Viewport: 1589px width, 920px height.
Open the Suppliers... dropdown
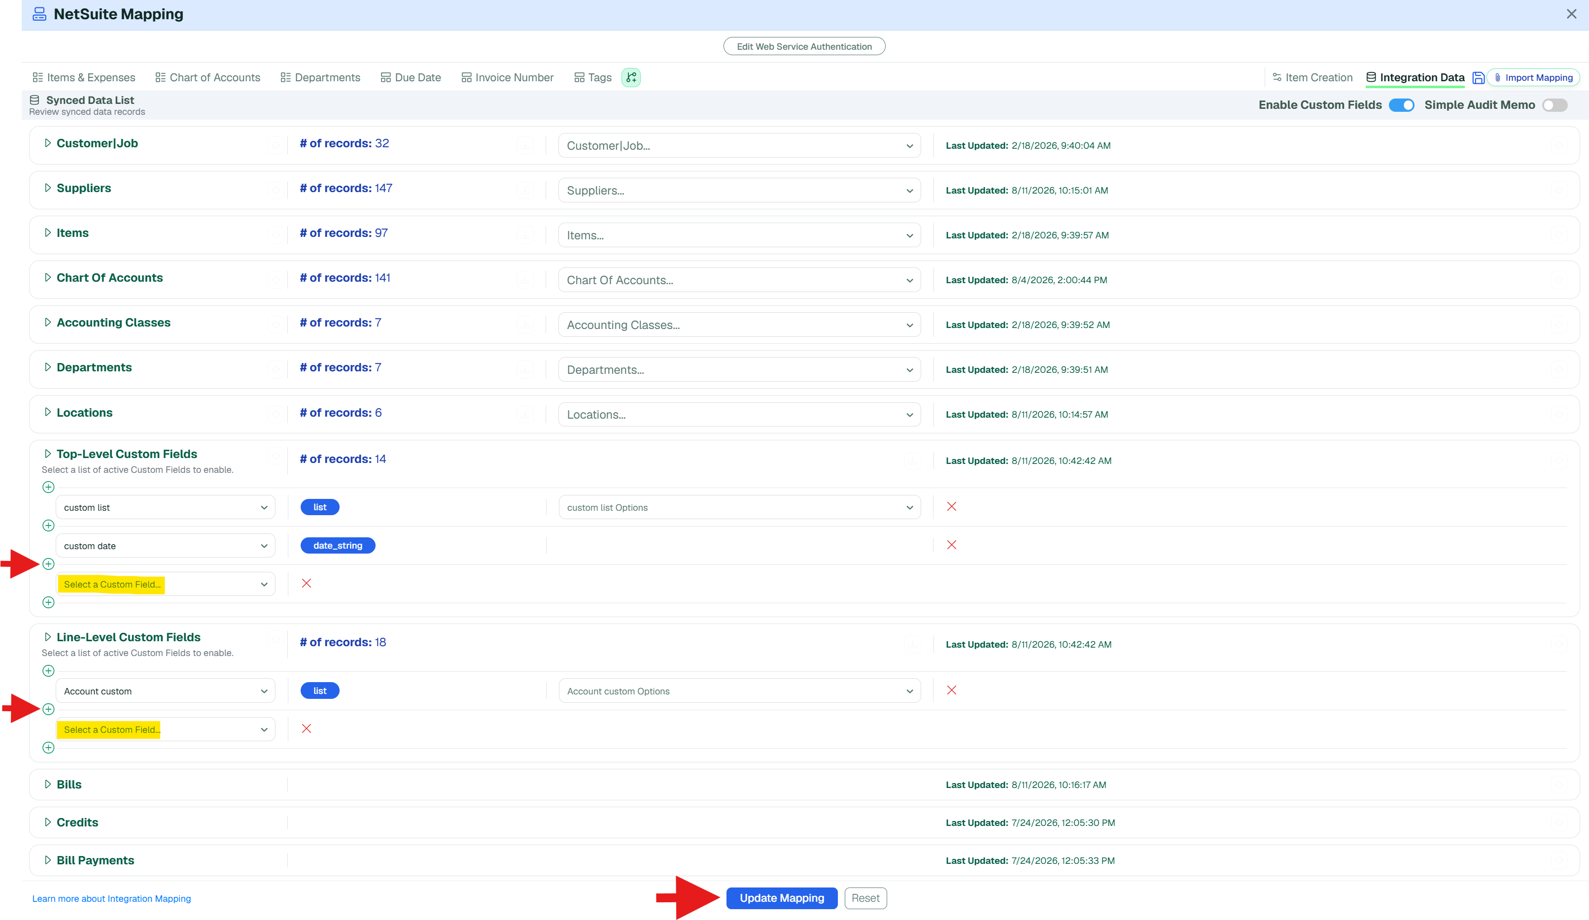pyautogui.click(x=739, y=190)
